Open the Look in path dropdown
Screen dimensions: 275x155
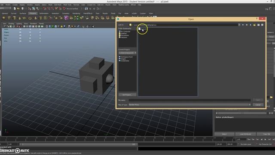tap(239, 25)
